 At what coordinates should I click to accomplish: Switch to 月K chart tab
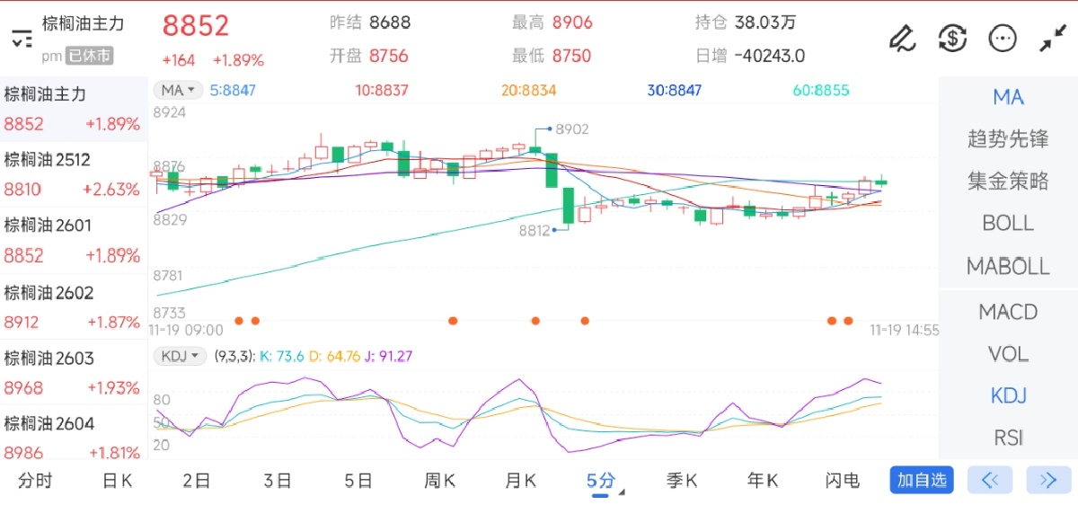[x=520, y=481]
